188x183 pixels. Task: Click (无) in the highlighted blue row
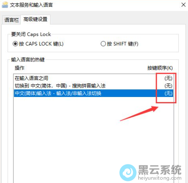168,93
